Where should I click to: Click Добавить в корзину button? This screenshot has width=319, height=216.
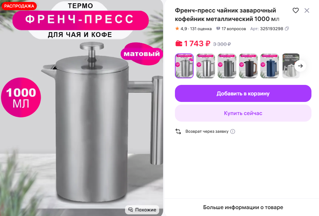243,93
